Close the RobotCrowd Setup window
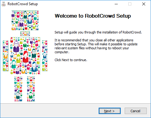The image size is (151, 118). (x=144, y=4)
